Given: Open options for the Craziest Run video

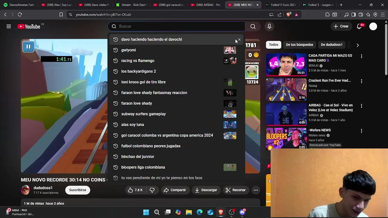Looking at the screenshot, I should click(x=361, y=81).
